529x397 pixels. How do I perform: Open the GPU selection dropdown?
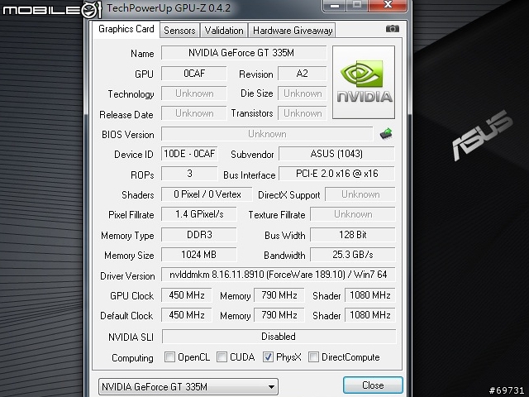tap(188, 386)
